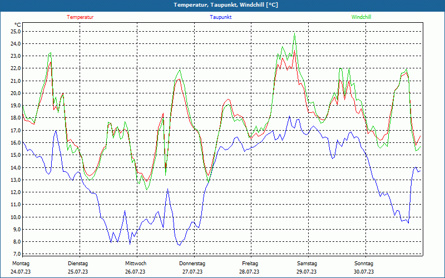
Task: Click the Donnerstag day label
Action: point(192,264)
